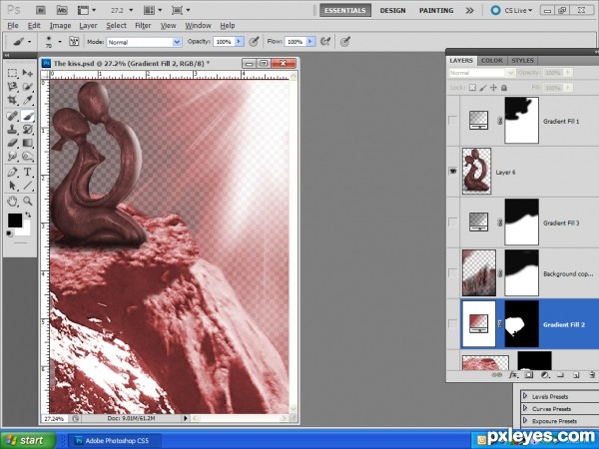Select the Rectangular Marquee tool
The image size is (599, 449).
click(x=12, y=73)
